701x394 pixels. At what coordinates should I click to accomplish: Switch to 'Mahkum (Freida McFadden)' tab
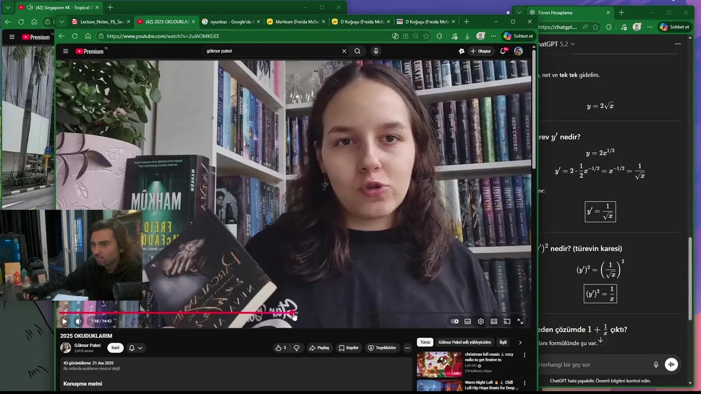click(x=296, y=22)
